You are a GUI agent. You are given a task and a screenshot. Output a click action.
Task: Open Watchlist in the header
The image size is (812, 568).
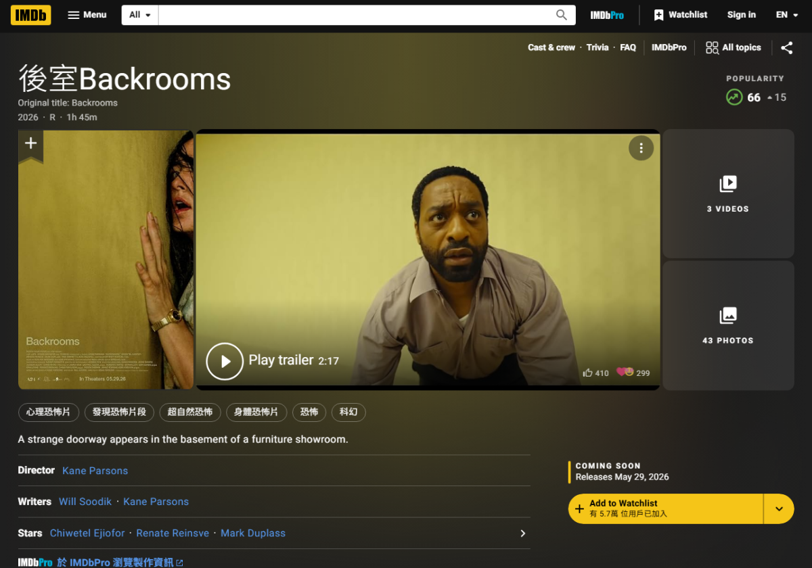[681, 15]
